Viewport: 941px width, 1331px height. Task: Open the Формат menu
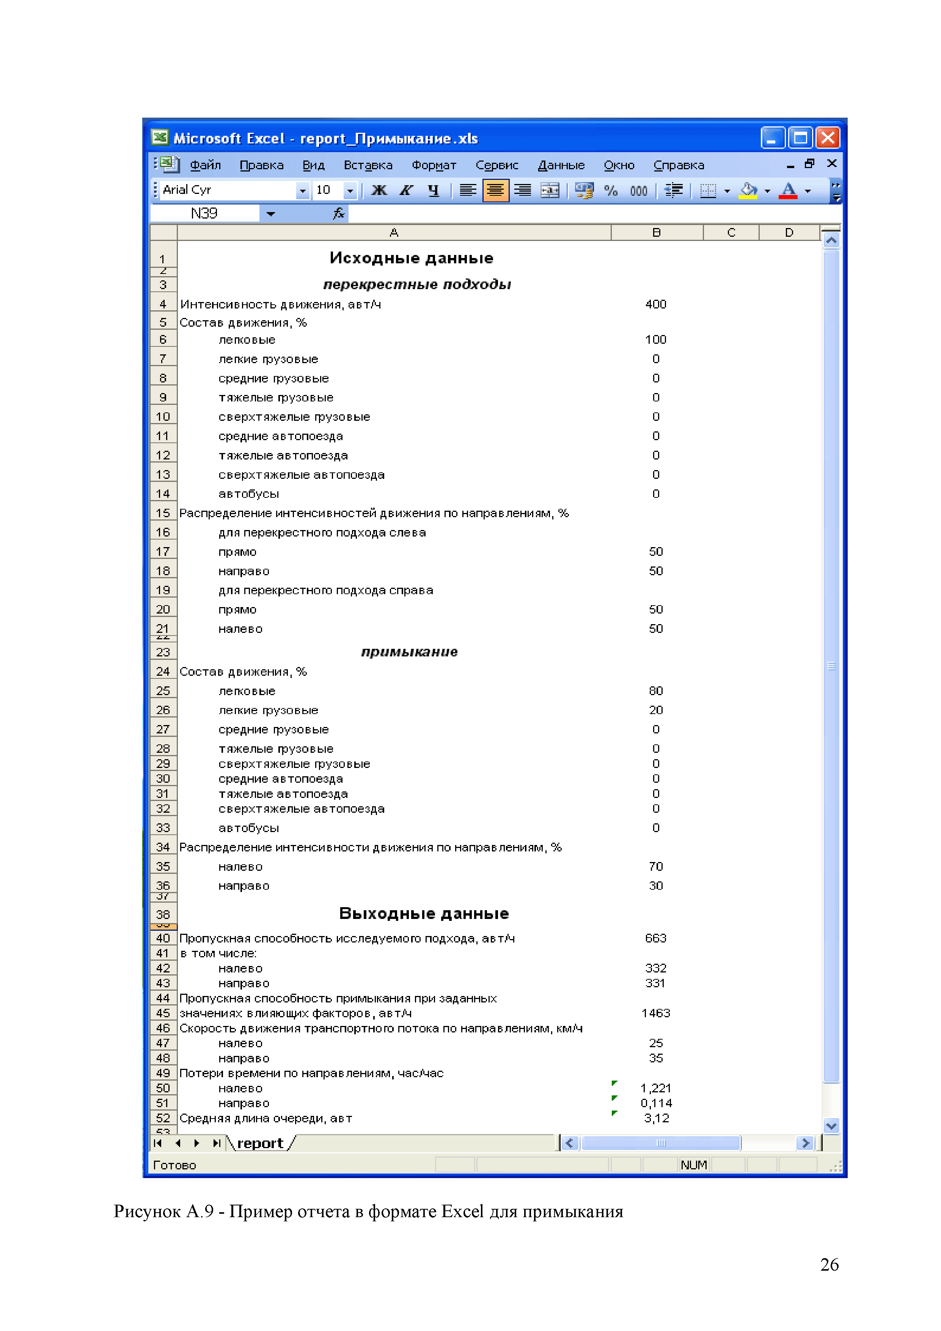(x=434, y=165)
